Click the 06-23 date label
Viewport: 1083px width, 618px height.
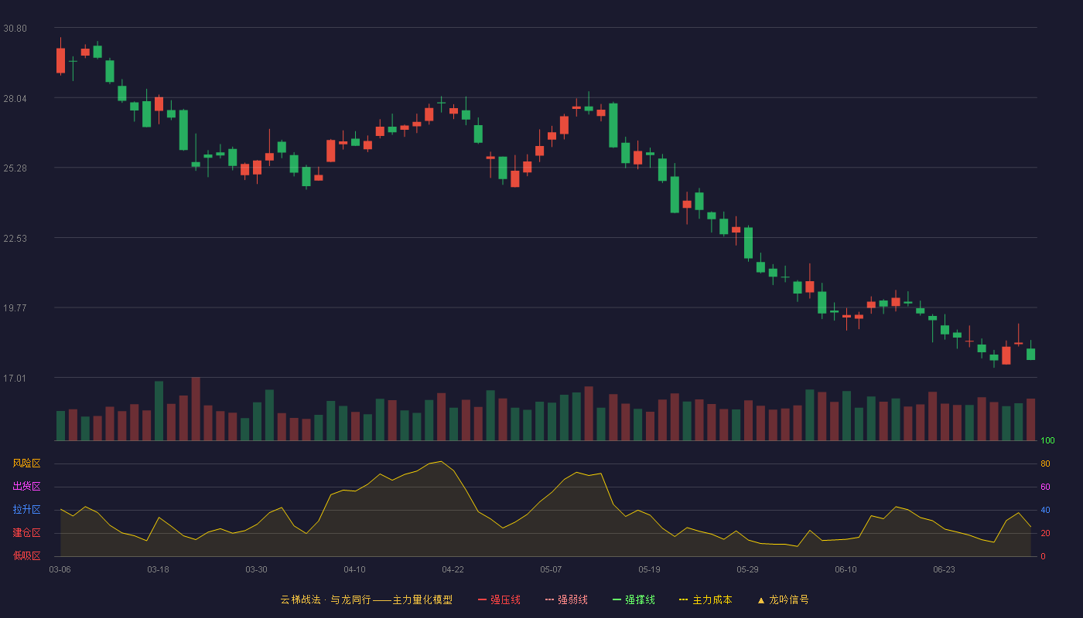pos(944,569)
